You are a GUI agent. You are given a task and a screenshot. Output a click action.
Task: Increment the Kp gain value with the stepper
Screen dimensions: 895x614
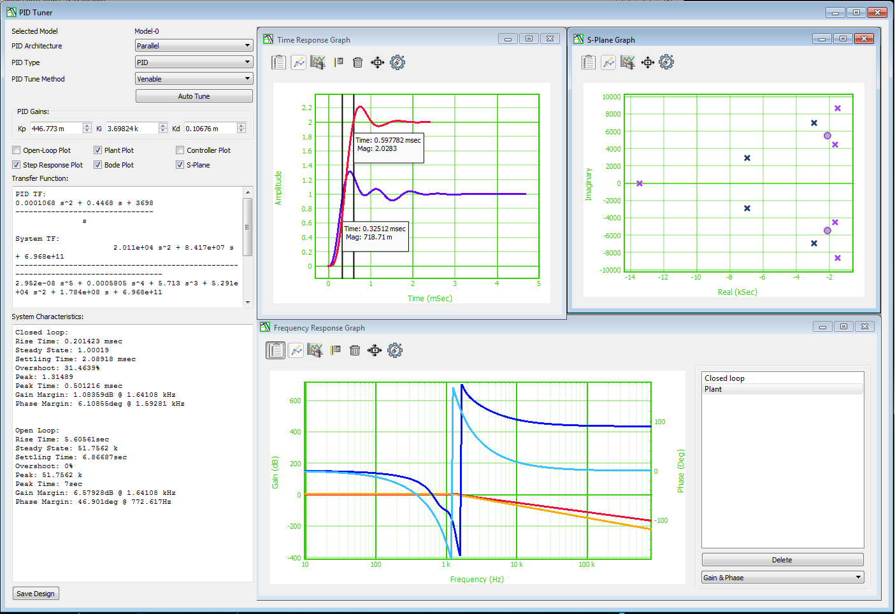click(x=87, y=125)
